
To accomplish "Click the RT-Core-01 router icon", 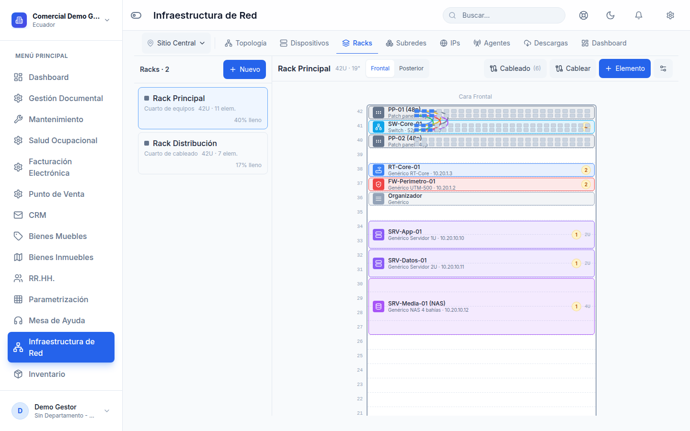I will pos(379,170).
